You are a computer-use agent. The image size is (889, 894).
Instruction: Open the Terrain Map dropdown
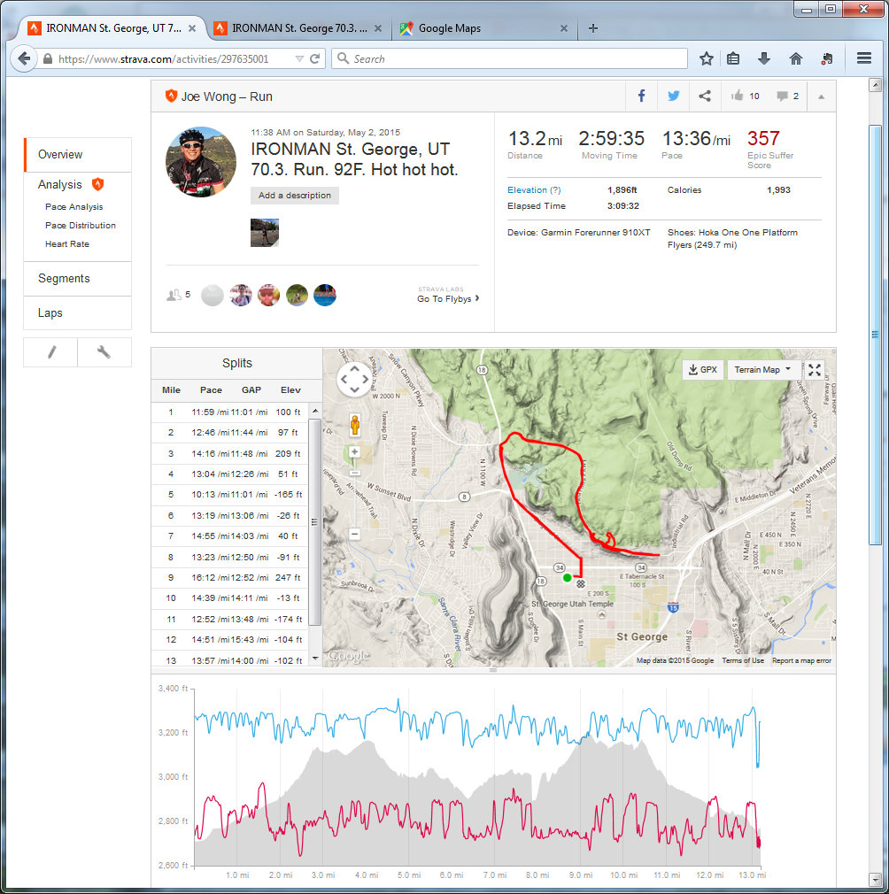coord(764,369)
